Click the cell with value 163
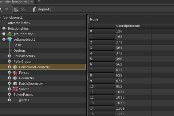Image resolution: width=174 pixels, height=116 pixels. pyautogui.click(x=133, y=37)
